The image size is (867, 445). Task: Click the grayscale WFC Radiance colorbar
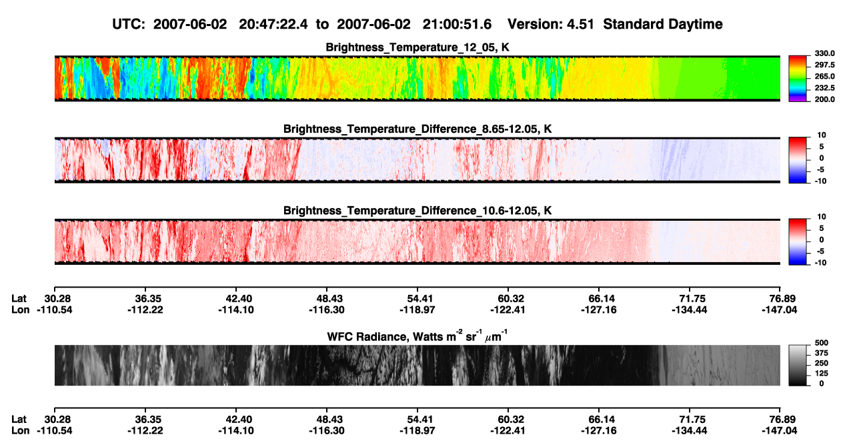click(799, 364)
